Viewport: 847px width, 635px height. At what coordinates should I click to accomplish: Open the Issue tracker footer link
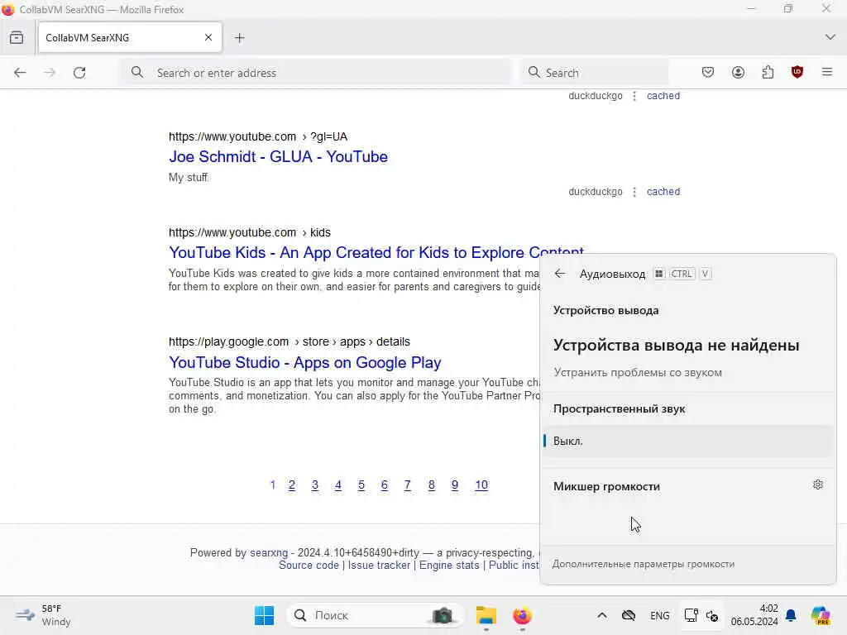click(x=379, y=565)
